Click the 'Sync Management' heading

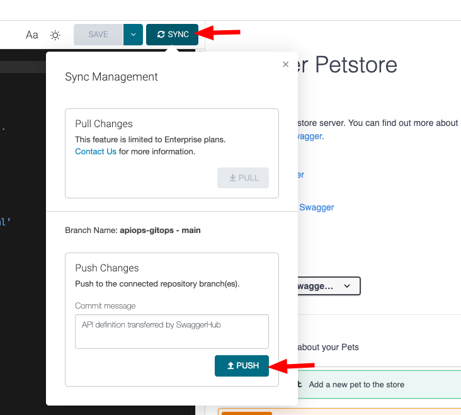(x=111, y=77)
